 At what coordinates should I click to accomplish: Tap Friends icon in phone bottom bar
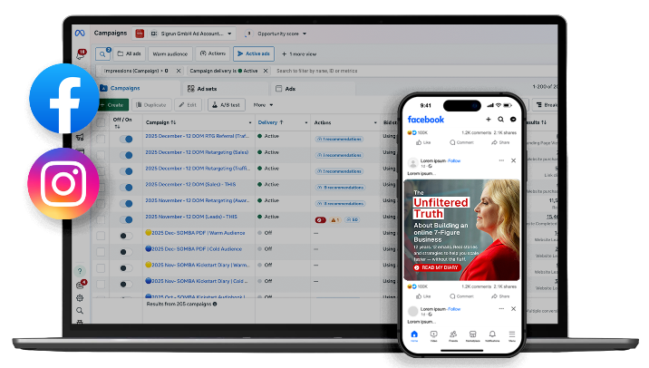click(x=453, y=335)
